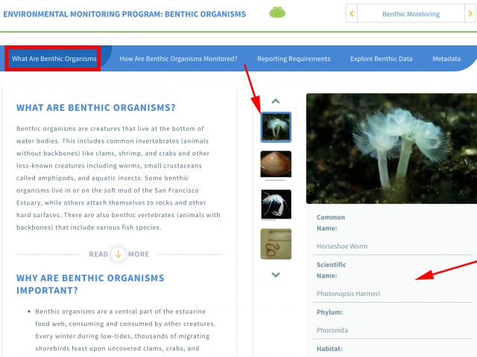477x357 pixels.
Task: Select the Horseshoe Worm thumbnail
Action: [x=276, y=127]
